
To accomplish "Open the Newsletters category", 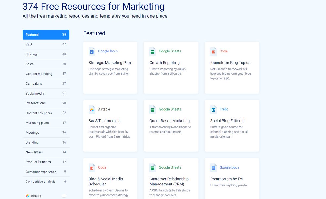I will [x=46, y=152].
